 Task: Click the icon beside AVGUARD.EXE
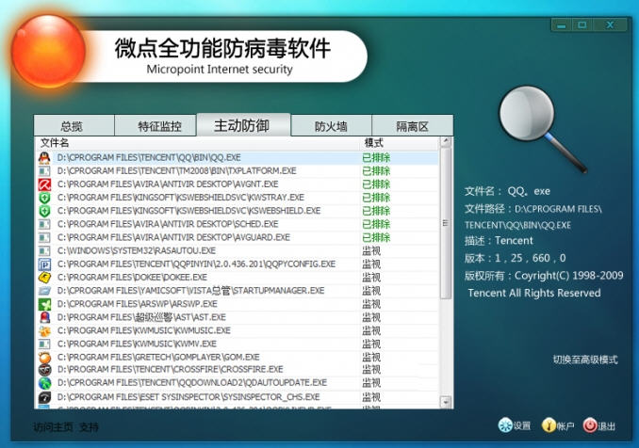click(x=44, y=237)
